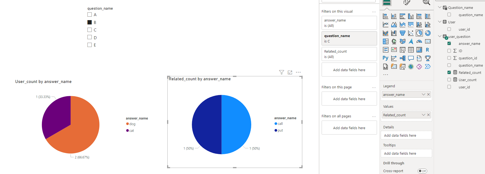Tick slicer option D
The width and height of the screenshot is (485, 174).
point(89,37)
